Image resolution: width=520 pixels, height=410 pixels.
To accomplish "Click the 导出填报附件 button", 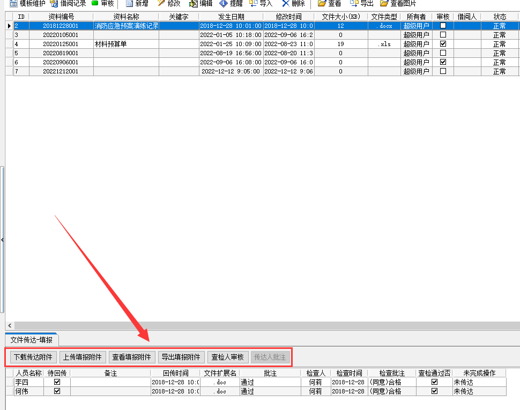I will tap(182, 357).
